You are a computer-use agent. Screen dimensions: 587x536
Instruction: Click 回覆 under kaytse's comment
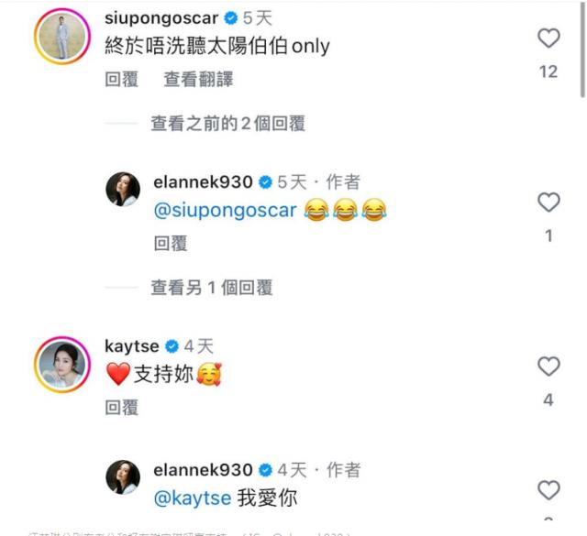click(121, 408)
